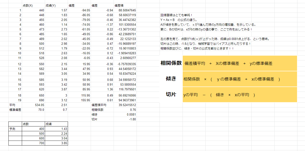Click the deviation cell -6.05
The image size is (305, 151).
tap(79, 58)
